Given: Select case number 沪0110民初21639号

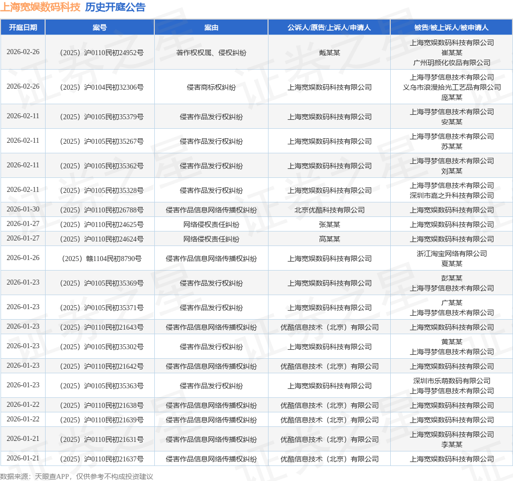Looking at the screenshot, I should click(114, 420).
